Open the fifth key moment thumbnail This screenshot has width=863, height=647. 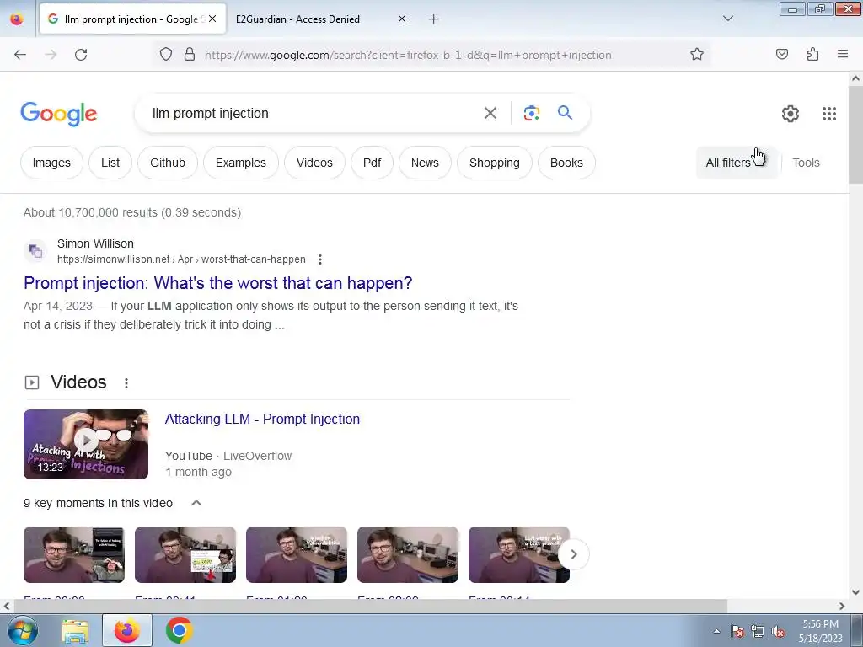click(x=518, y=554)
